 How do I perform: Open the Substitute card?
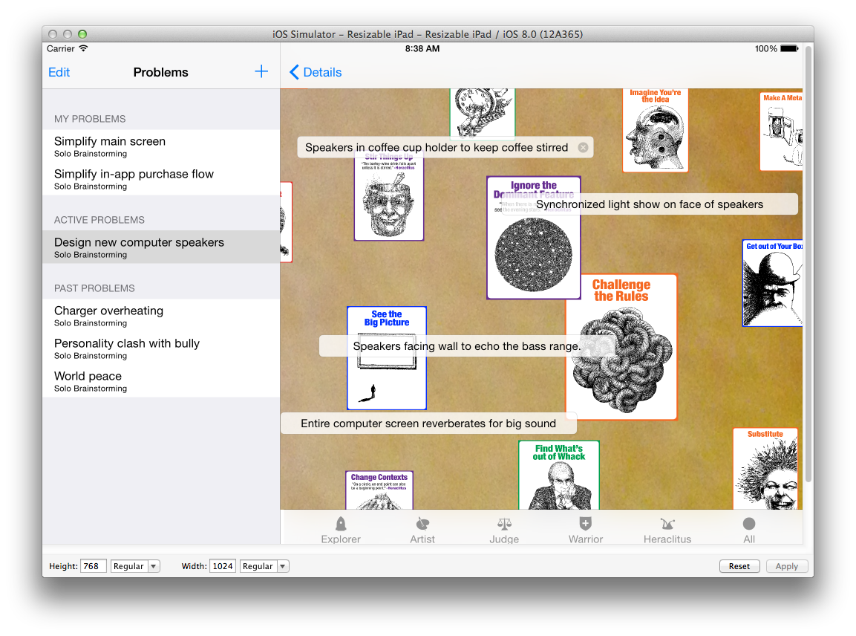[x=765, y=469]
